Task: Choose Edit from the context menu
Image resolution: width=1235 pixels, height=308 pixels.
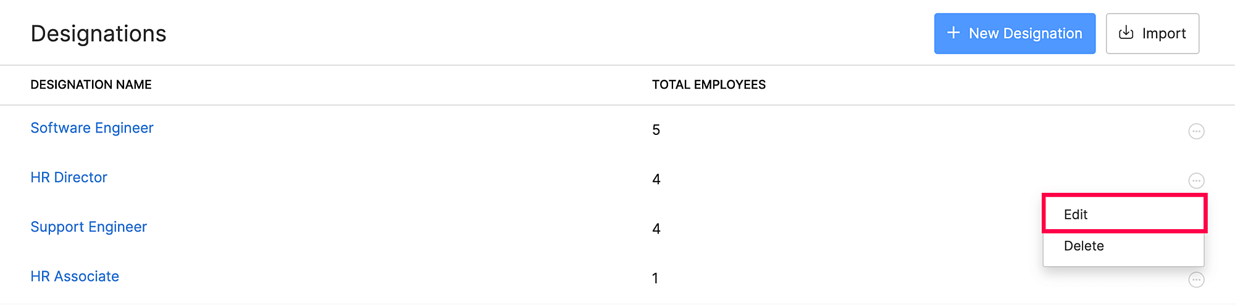Action: coord(1076,214)
